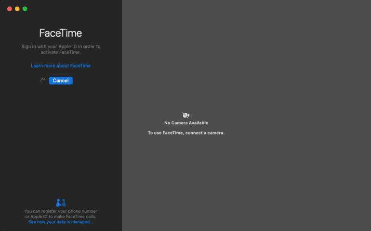
Task: Click the Sign in with Apple ID text
Action: pos(61,46)
